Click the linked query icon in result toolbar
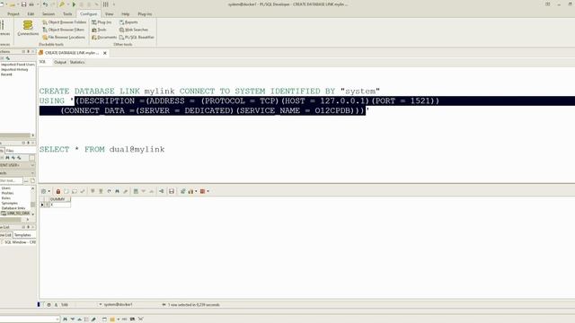Image resolution: width=575 pixels, height=323 pixels. [x=162, y=191]
